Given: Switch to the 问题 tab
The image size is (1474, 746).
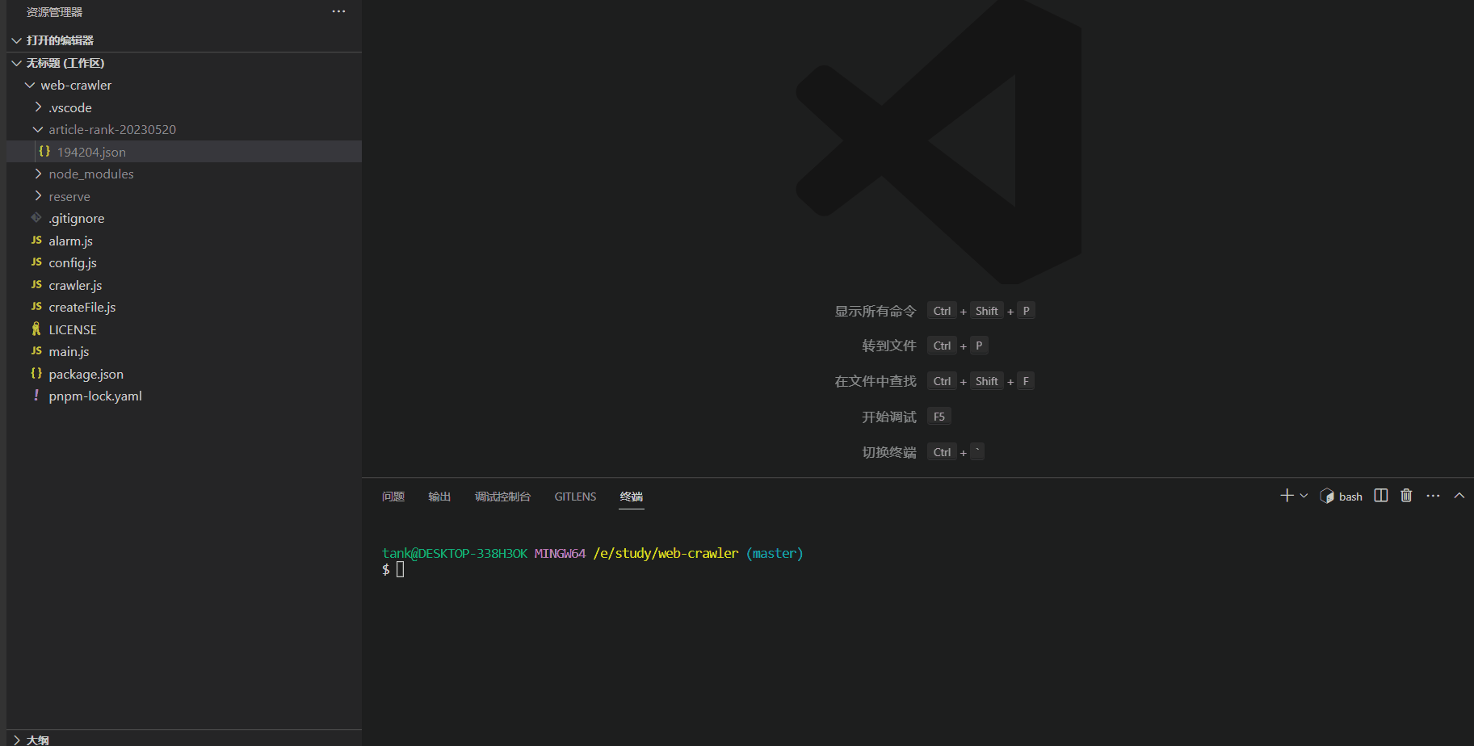Looking at the screenshot, I should click(393, 496).
